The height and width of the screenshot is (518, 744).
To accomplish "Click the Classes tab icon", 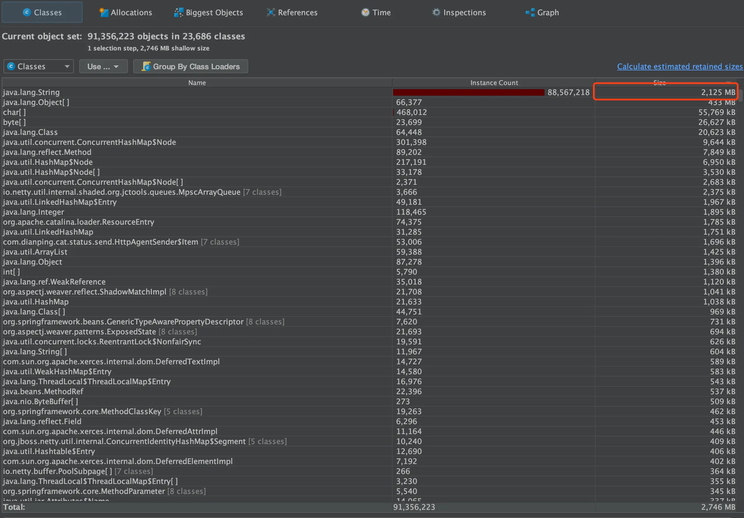I will [27, 12].
